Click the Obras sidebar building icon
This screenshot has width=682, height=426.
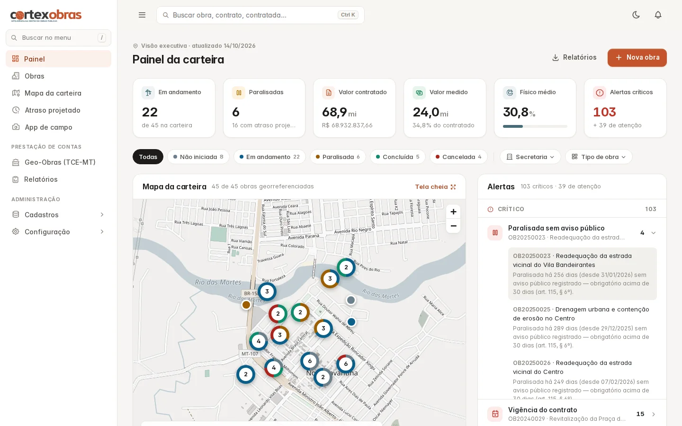16,76
